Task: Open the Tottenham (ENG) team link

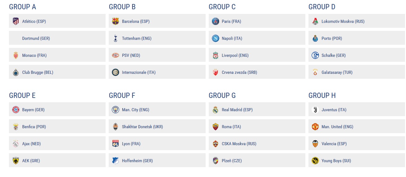Action: pyautogui.click(x=137, y=39)
